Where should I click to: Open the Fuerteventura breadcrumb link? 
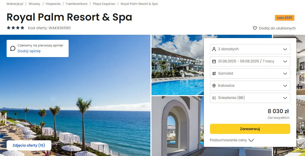(x=77, y=4)
